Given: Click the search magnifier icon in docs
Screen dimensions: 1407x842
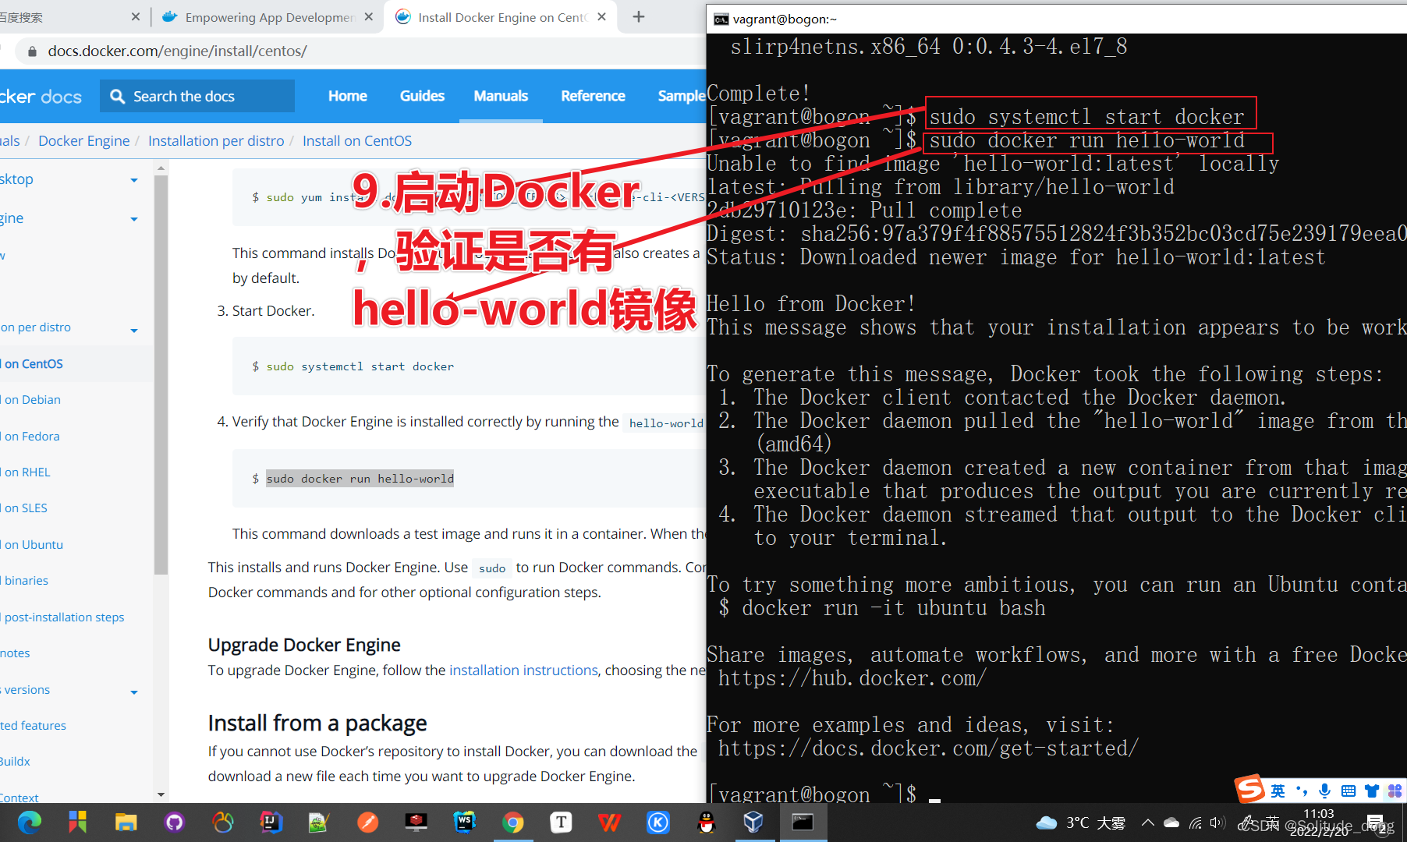Looking at the screenshot, I should coord(118,96).
